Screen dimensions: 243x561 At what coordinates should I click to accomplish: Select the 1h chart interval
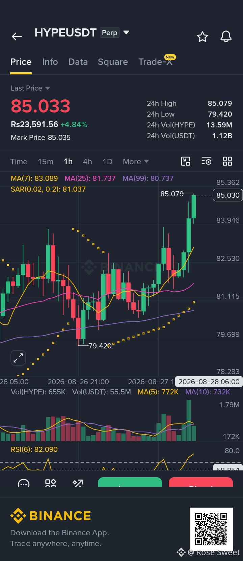click(x=68, y=162)
